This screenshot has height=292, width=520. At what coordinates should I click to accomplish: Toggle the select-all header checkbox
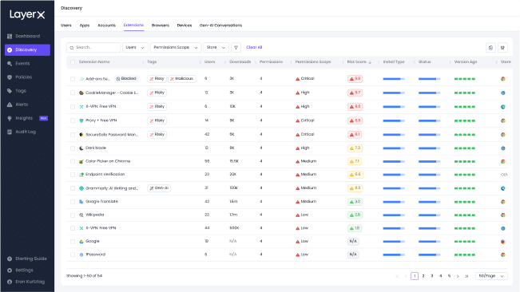(x=73, y=62)
